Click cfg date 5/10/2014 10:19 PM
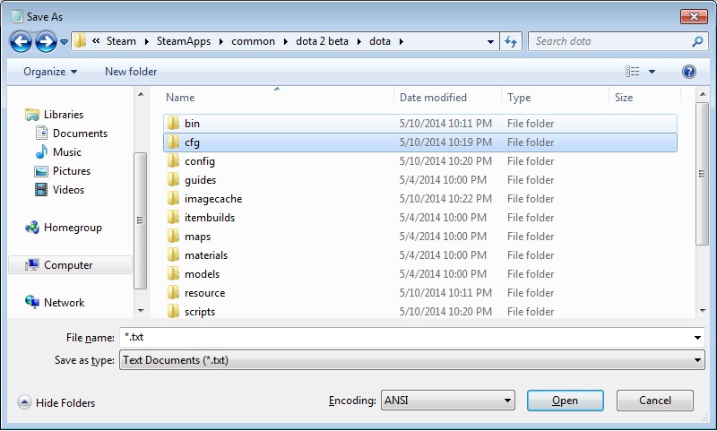Image resolution: width=717 pixels, height=431 pixels. (445, 142)
